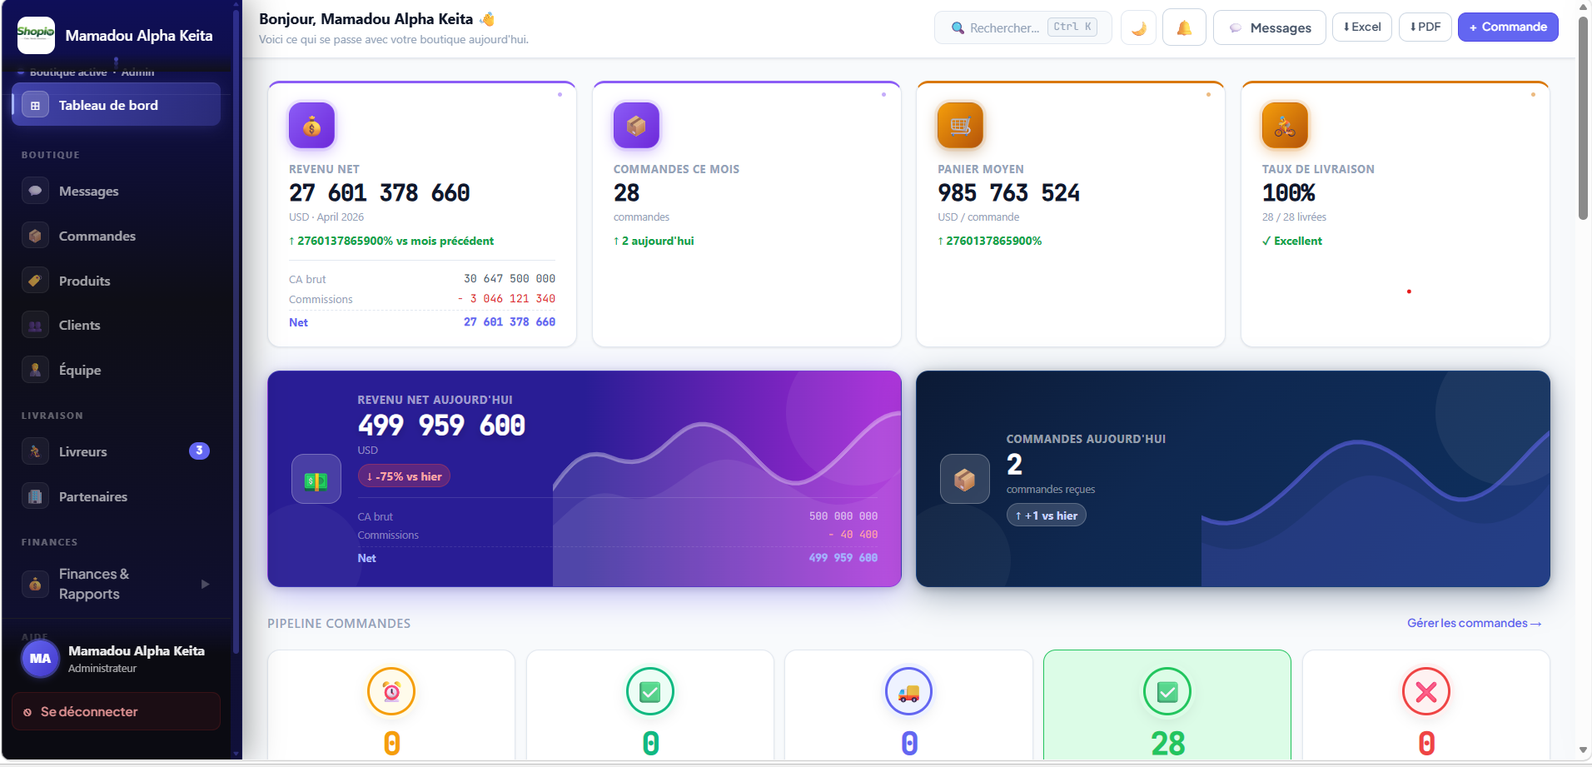Click CA brut value 30 647 500 000
The height and width of the screenshot is (767, 1592).
(510, 278)
